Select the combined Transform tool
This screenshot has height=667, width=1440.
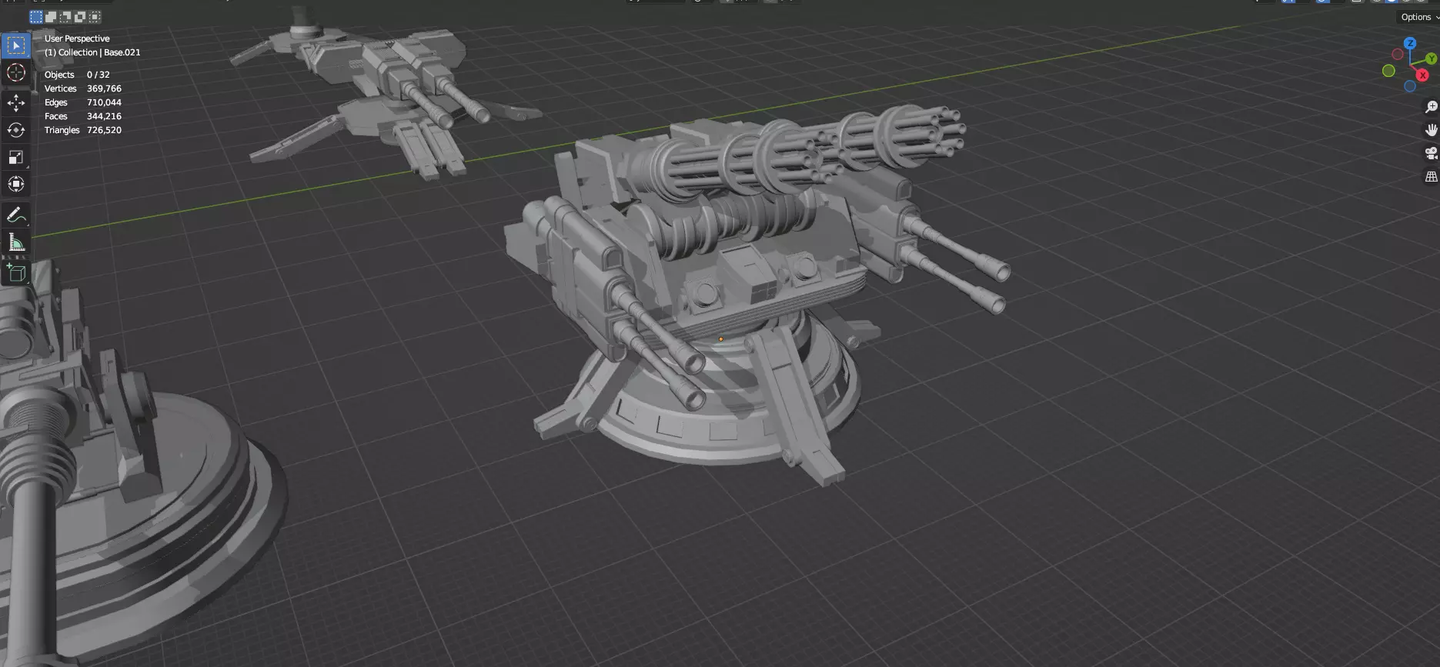[16, 184]
